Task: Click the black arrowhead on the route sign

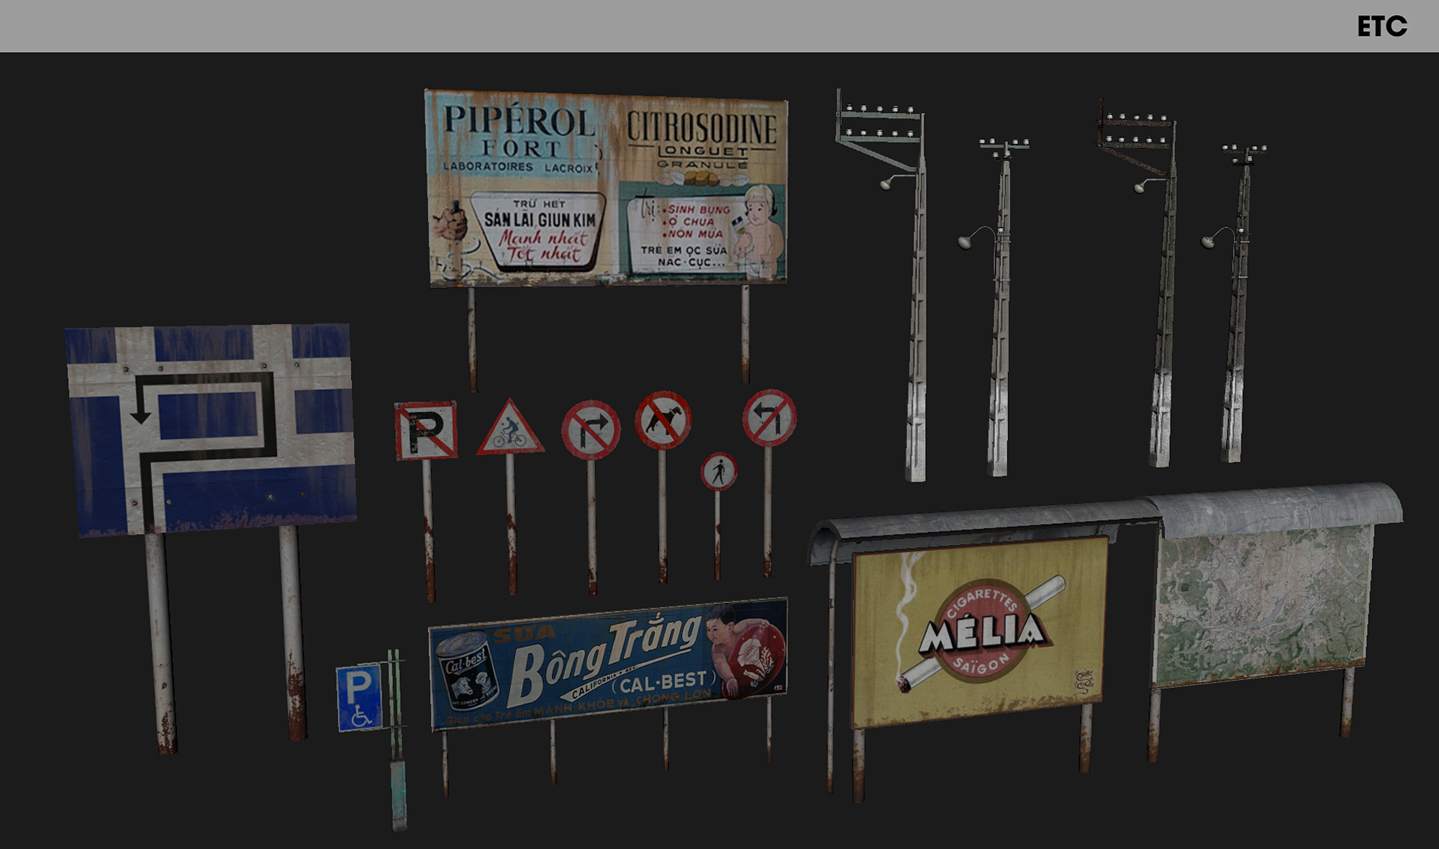Action: click(140, 417)
